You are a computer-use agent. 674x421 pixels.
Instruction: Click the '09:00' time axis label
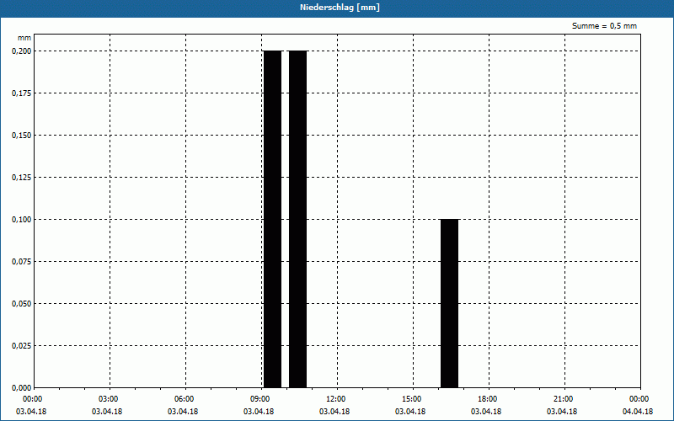[x=260, y=399]
